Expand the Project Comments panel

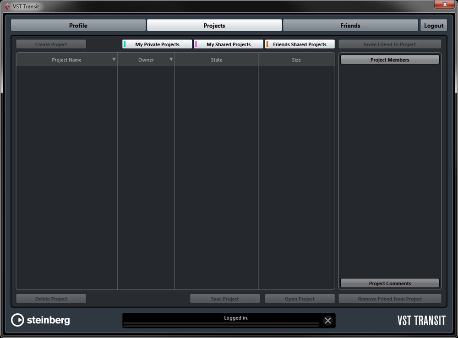(x=390, y=283)
